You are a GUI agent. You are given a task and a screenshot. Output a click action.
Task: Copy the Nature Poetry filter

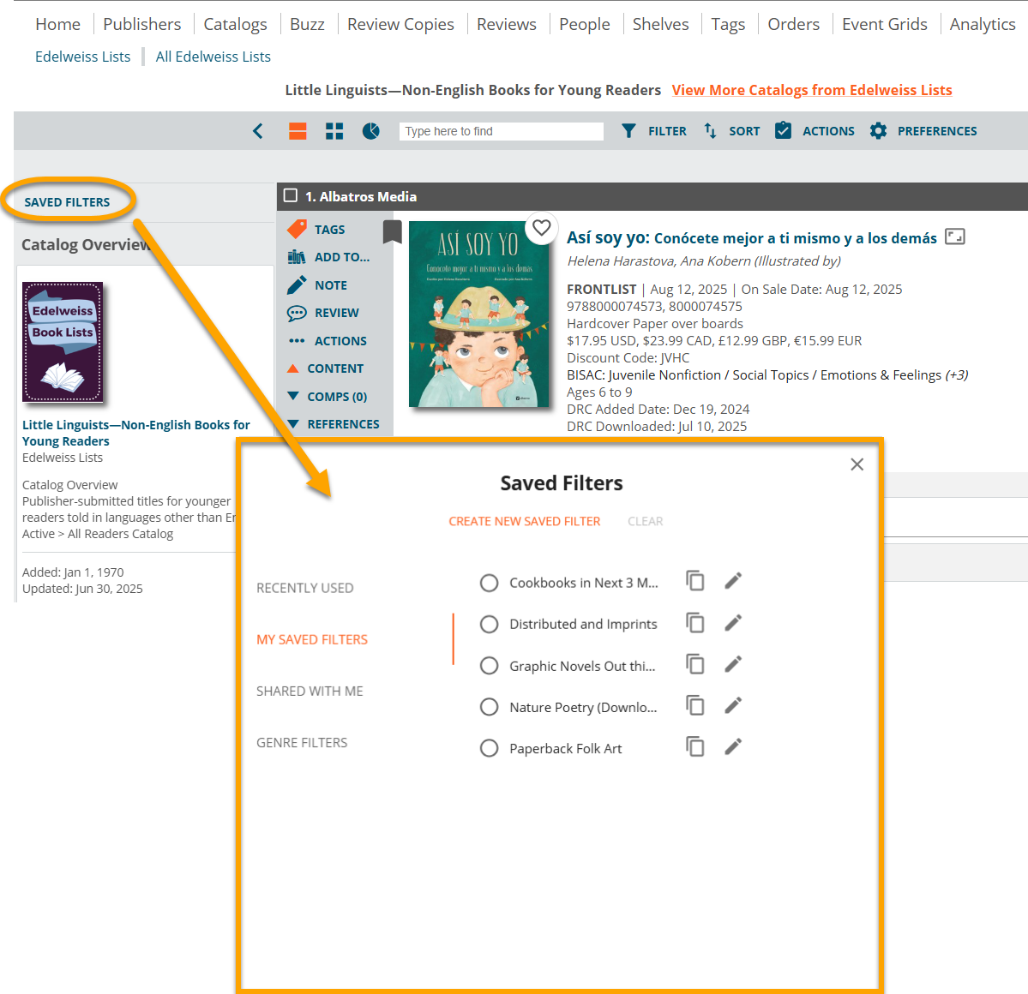click(x=695, y=705)
